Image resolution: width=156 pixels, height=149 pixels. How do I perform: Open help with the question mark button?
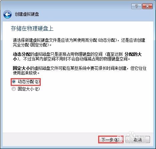(x=136, y=6)
